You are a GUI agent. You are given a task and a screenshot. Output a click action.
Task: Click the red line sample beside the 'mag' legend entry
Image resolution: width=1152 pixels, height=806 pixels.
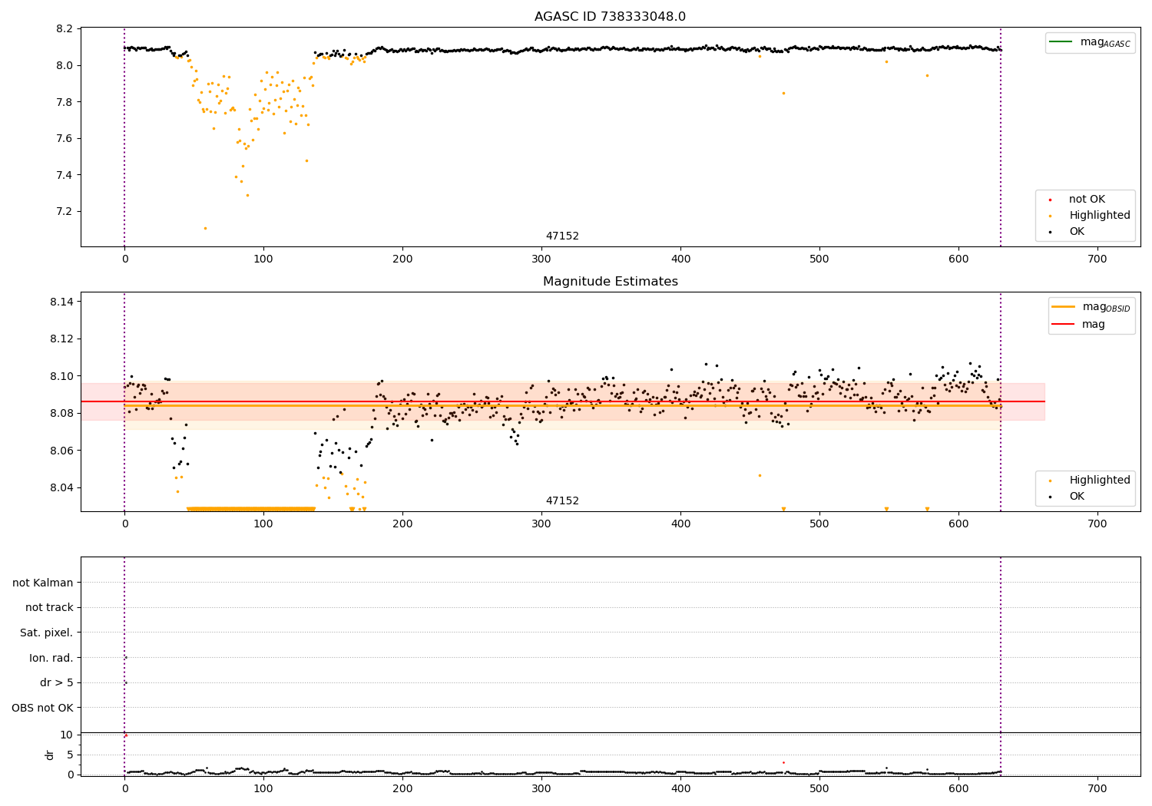pyautogui.click(x=1064, y=325)
